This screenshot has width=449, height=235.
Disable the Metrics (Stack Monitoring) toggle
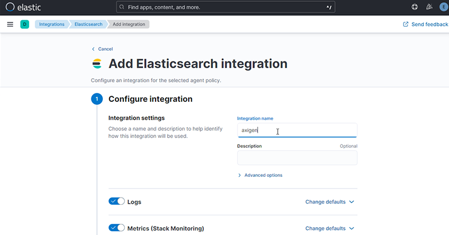tap(117, 228)
